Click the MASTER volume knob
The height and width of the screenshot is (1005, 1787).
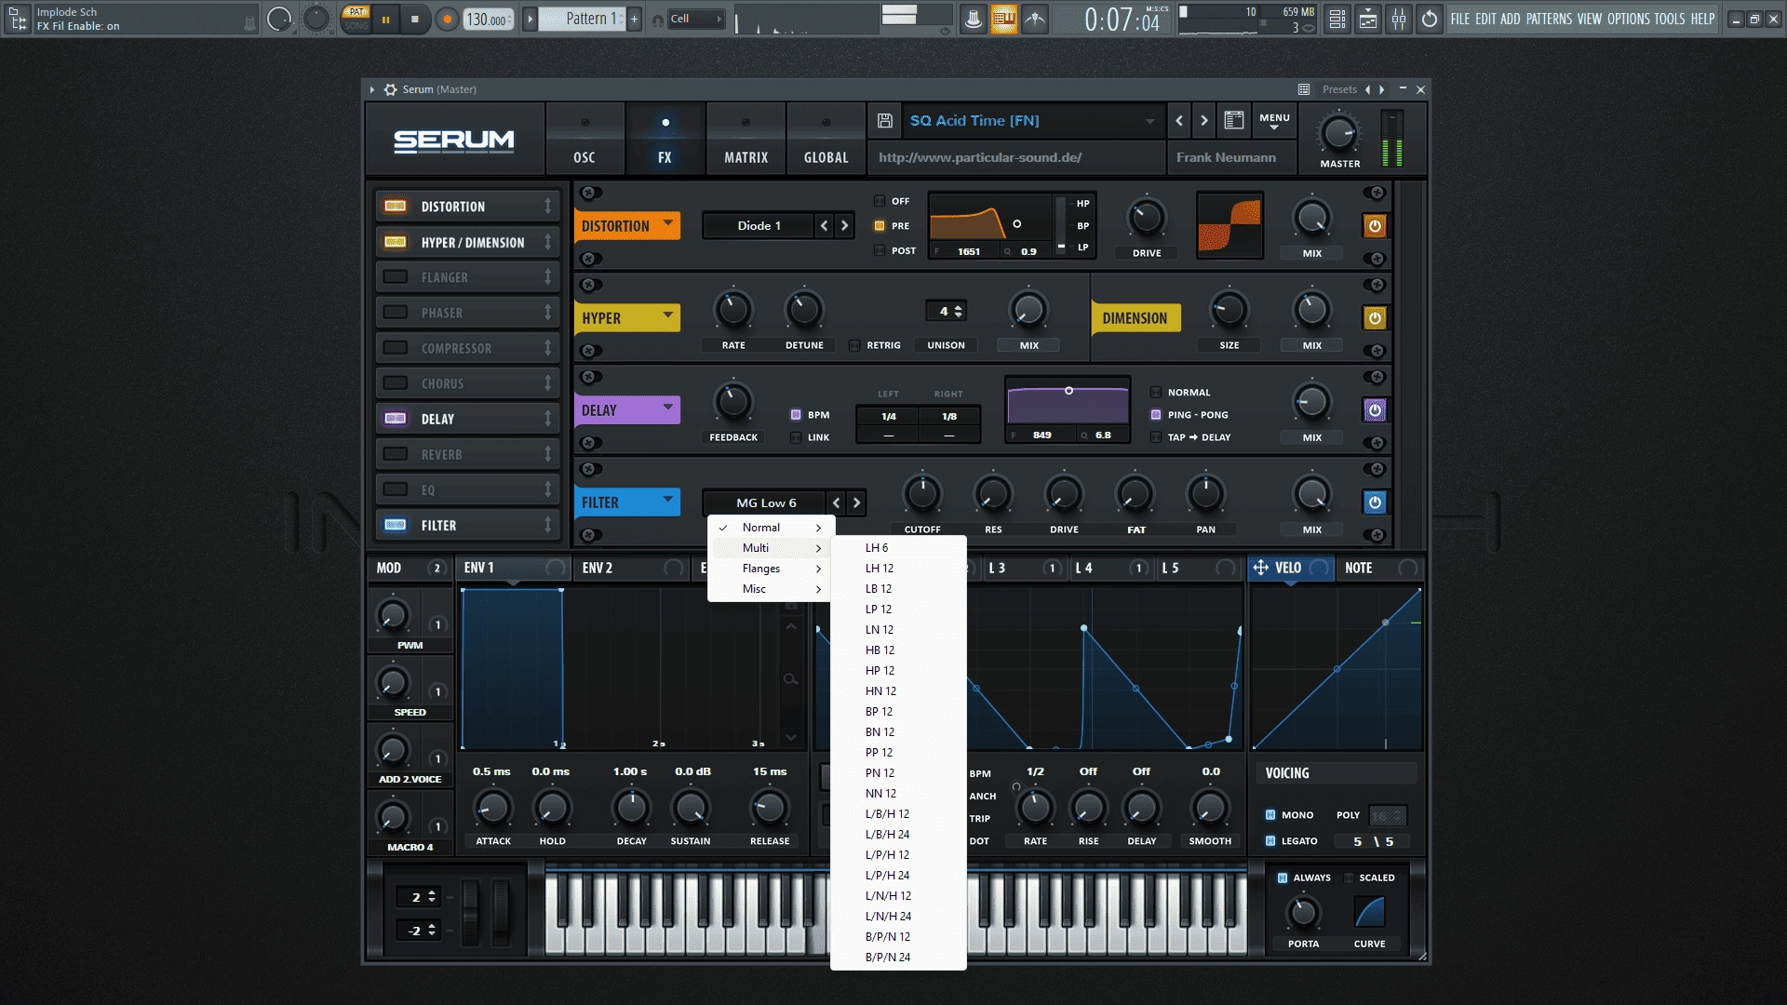pos(1339,134)
